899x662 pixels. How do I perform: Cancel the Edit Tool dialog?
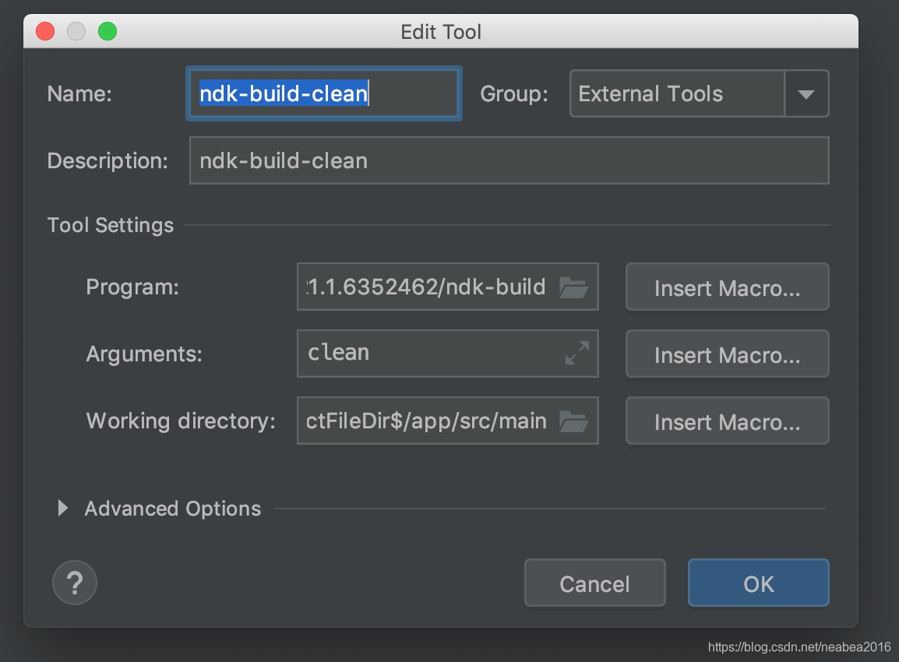tap(594, 583)
